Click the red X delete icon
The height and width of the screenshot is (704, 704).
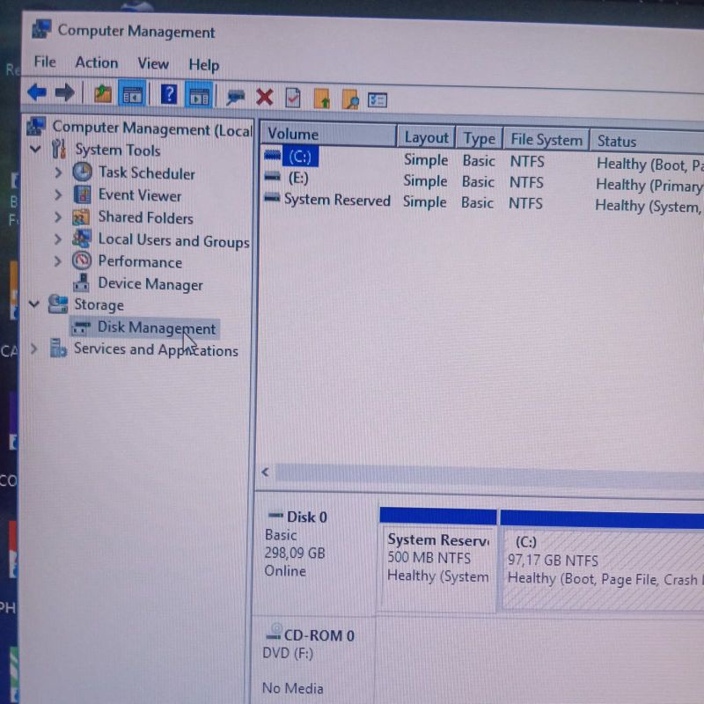(x=264, y=97)
